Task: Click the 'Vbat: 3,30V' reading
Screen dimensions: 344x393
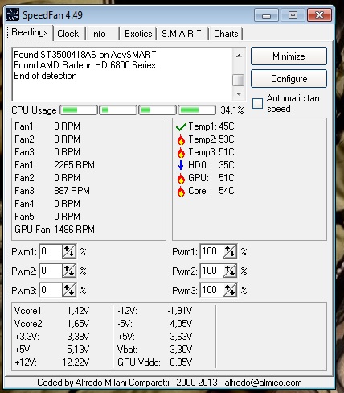Action: click(x=155, y=350)
